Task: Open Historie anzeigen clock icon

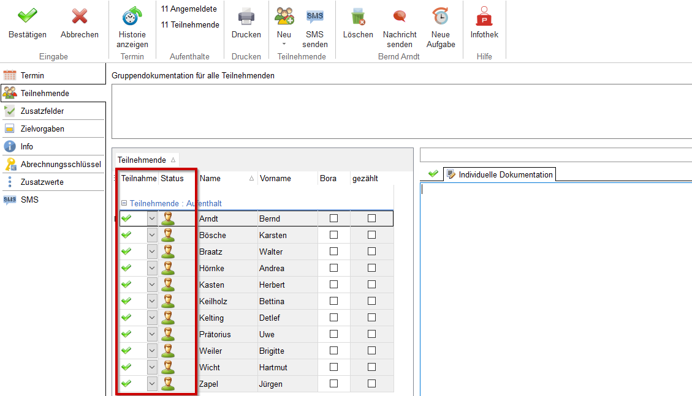Action: pyautogui.click(x=132, y=16)
